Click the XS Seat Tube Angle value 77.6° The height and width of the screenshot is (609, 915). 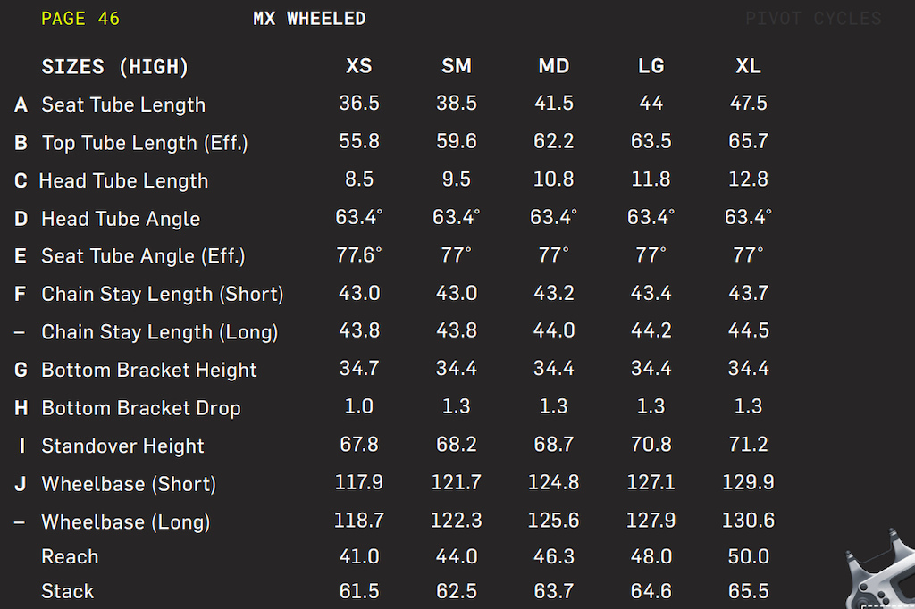[x=359, y=254]
